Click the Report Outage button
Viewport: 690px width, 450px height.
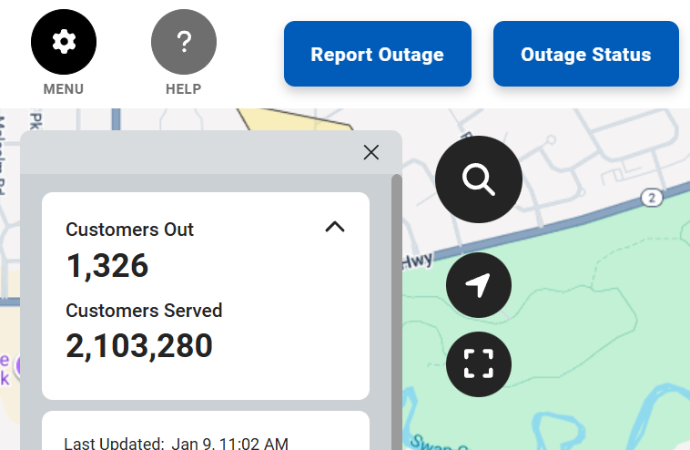tap(377, 55)
